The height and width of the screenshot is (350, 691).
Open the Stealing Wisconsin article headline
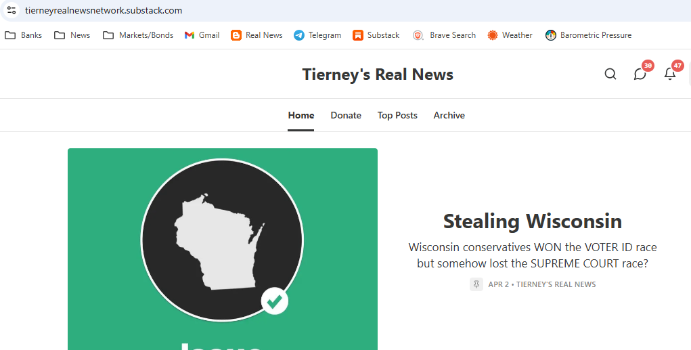click(533, 221)
